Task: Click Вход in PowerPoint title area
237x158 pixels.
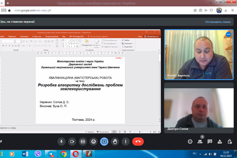Action: (140, 36)
